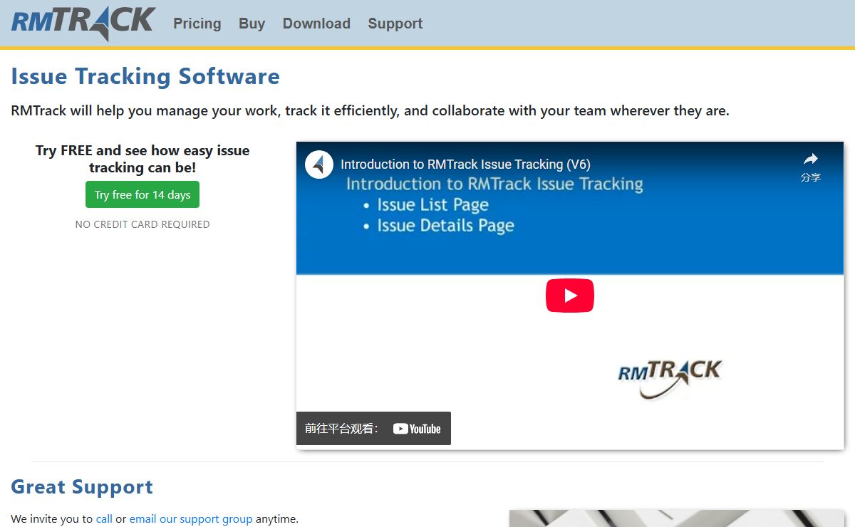Click Try free for 14 days button

(x=142, y=194)
